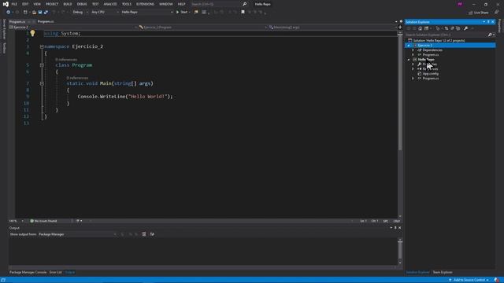Click the New Project toolbar icon
The height and width of the screenshot is (283, 504).
pos(25,13)
